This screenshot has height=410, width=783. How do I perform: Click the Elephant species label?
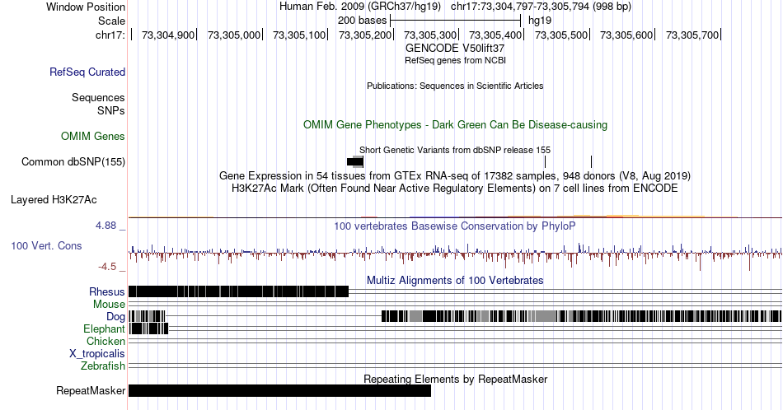pyautogui.click(x=104, y=328)
